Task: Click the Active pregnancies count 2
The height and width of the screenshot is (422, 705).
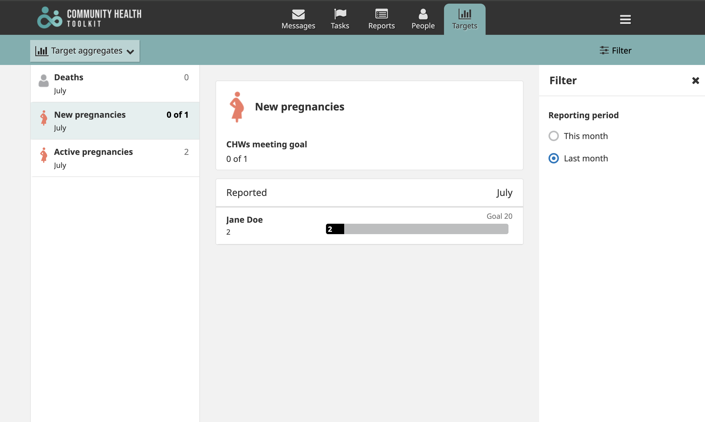Action: [x=186, y=152]
